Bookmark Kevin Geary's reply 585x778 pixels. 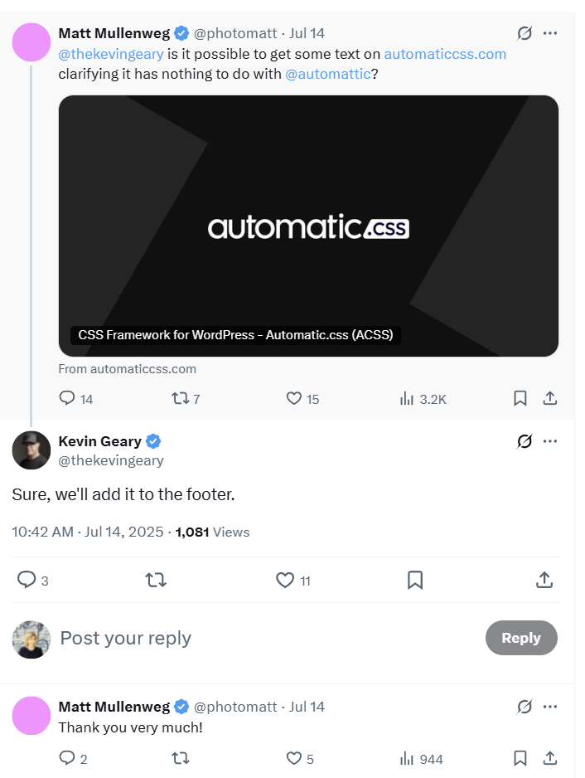pyautogui.click(x=414, y=580)
